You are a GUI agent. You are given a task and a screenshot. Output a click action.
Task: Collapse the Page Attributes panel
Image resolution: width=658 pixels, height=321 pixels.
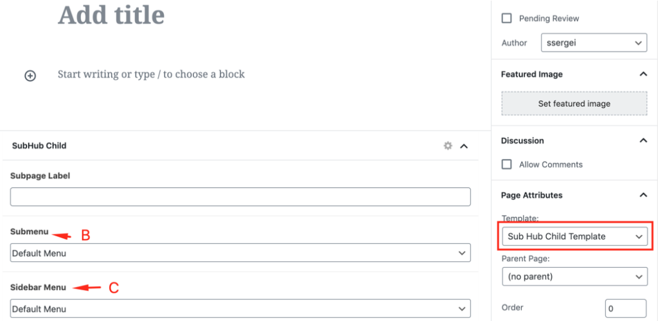click(643, 196)
